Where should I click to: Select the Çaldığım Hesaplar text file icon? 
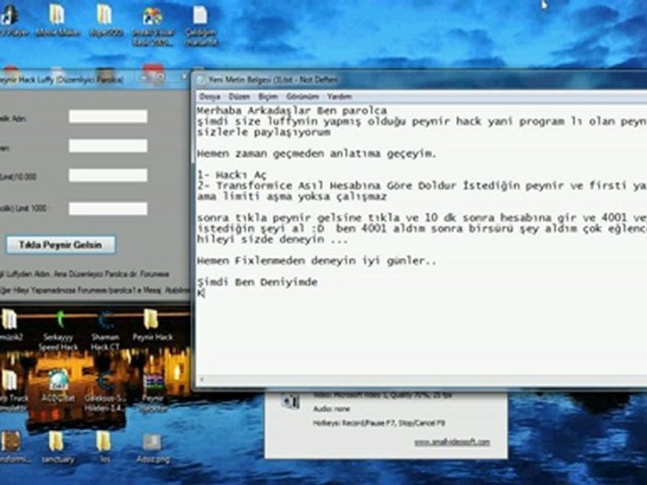tap(201, 26)
